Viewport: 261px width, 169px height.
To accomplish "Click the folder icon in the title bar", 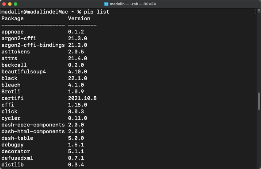I will pos(106,4).
